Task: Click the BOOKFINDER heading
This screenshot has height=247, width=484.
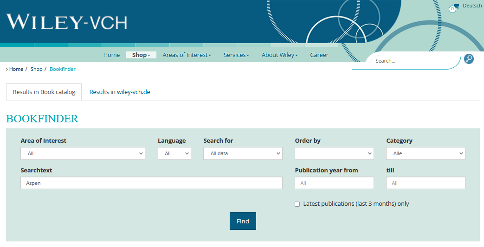Action: 42,119
